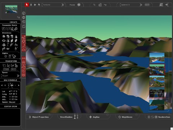Select the first MojoViews thumbnail with blue sky
173x130 pixels.
click(157, 58)
